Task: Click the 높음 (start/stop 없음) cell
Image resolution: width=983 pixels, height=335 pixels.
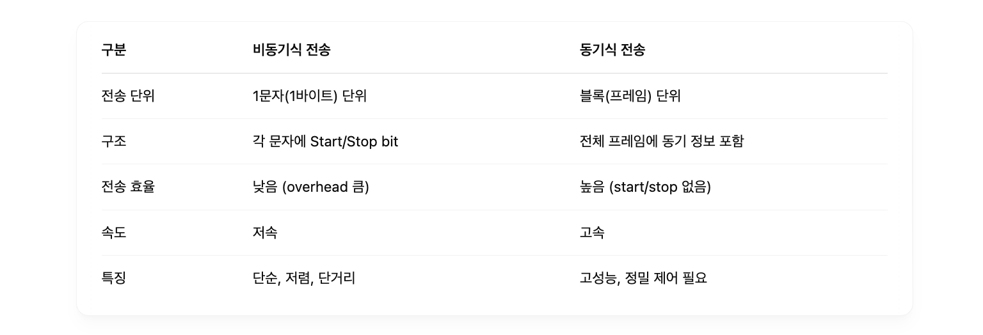Action: pos(645,187)
